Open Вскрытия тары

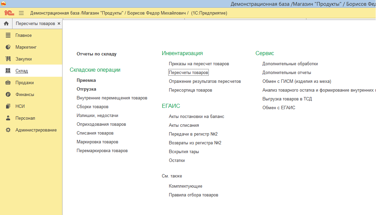pos(184,152)
